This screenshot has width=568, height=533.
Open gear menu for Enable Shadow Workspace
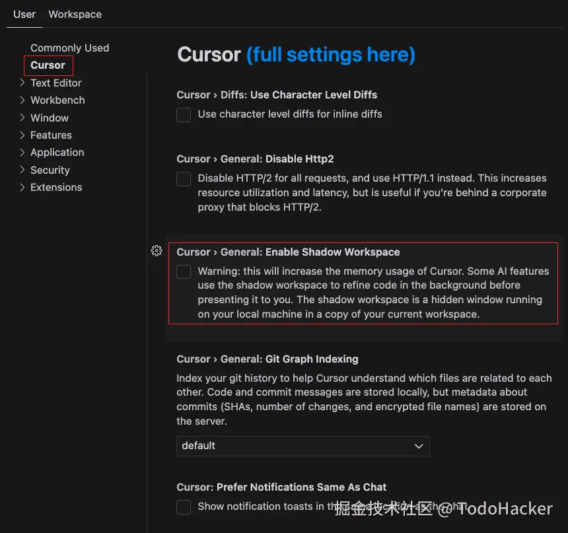[157, 251]
